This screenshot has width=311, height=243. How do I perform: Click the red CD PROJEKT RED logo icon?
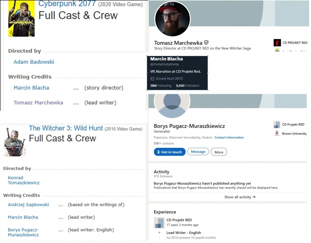pyautogui.click(x=277, y=43)
